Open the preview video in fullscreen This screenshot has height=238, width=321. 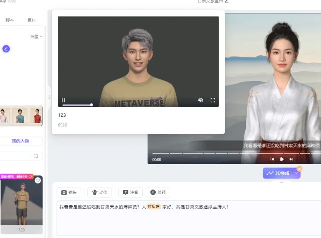(213, 100)
